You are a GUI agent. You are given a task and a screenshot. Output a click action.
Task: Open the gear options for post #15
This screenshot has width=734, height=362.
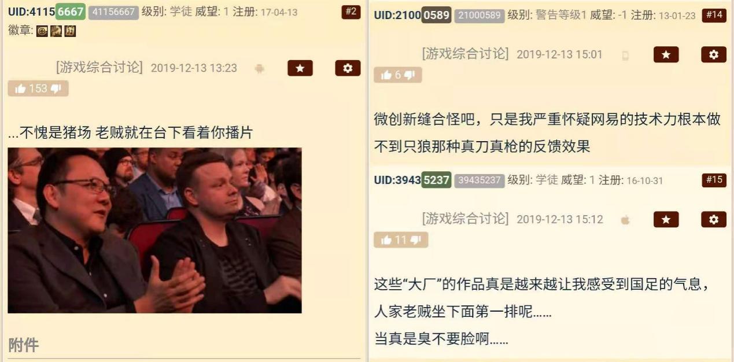click(714, 220)
